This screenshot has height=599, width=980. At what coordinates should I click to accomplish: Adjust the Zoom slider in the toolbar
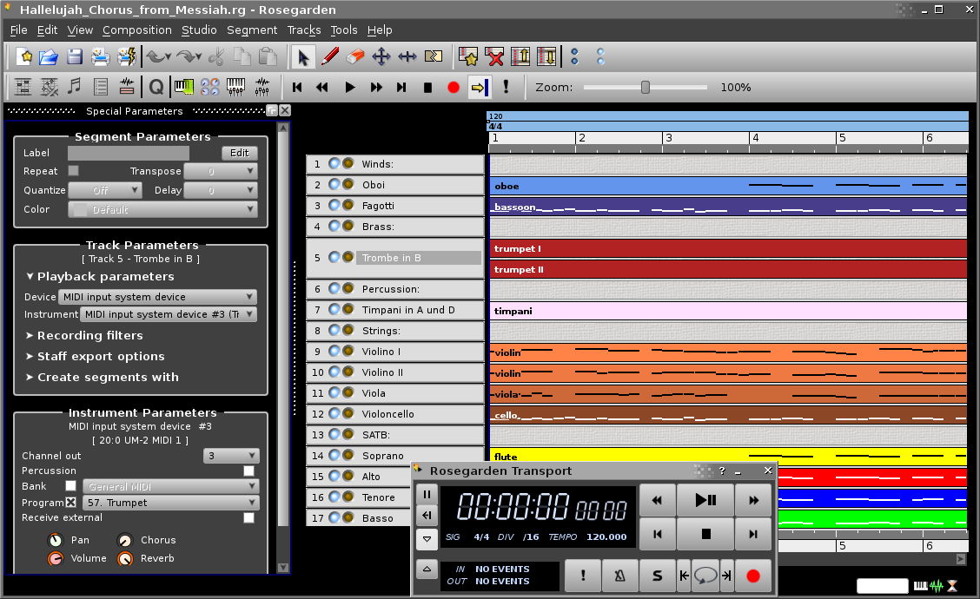tap(646, 87)
